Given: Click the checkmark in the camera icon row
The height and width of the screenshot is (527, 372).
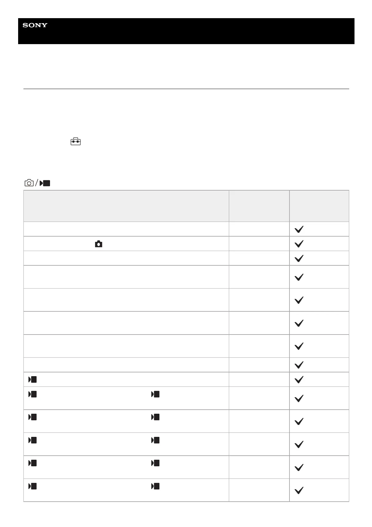Looking at the screenshot, I should 299,244.
